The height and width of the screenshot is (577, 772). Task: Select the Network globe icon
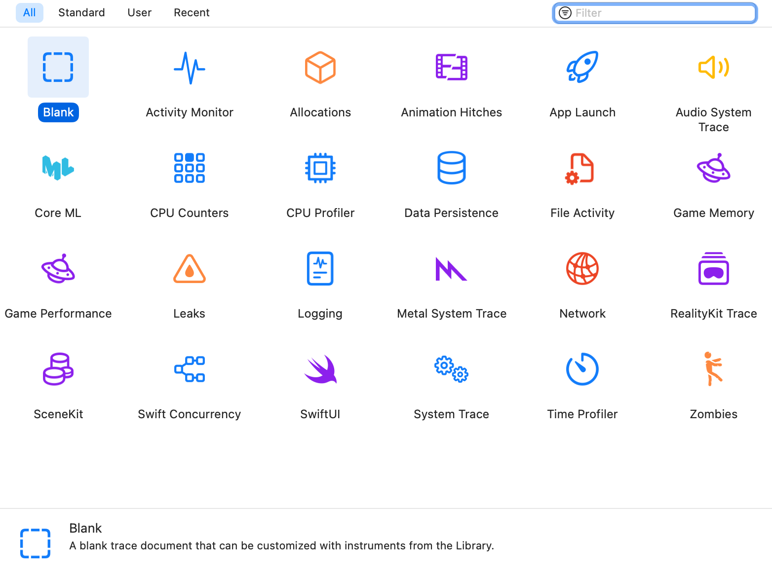pos(582,269)
